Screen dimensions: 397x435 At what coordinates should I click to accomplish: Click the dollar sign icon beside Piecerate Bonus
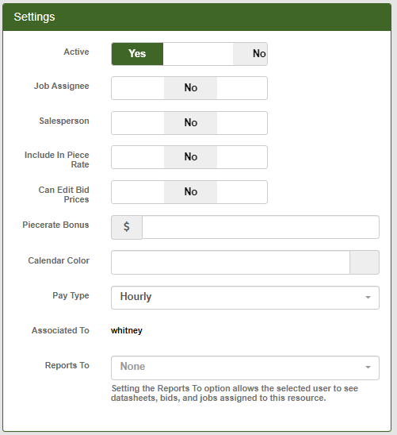click(x=127, y=227)
